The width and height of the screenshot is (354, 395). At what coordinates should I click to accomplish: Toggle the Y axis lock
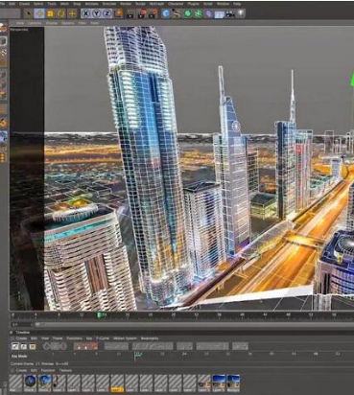click(x=96, y=13)
